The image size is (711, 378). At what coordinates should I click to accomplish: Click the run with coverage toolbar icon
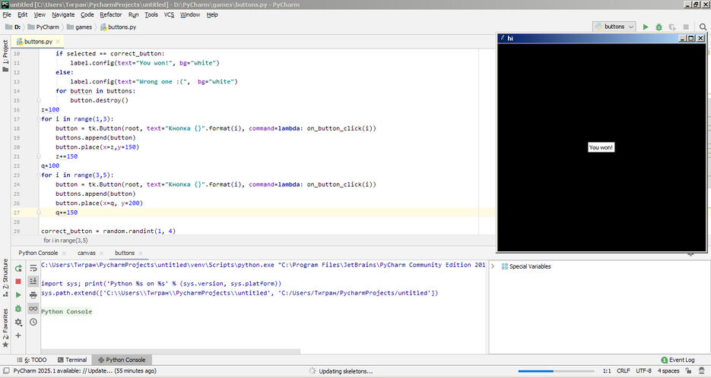[x=672, y=27]
